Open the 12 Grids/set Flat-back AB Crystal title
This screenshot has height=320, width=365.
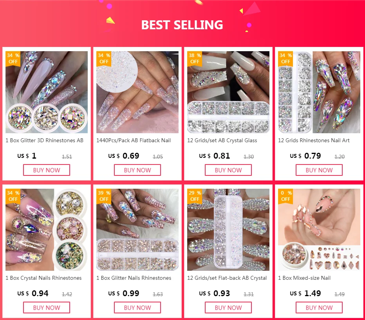(227, 278)
